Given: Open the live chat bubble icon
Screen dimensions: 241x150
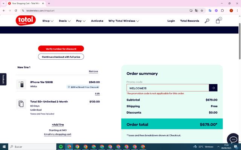Looking at the screenshot, I should [233, 139].
